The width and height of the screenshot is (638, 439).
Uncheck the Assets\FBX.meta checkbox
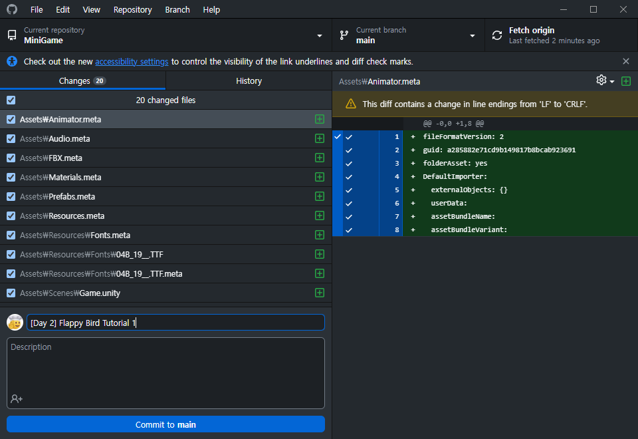pyautogui.click(x=11, y=158)
